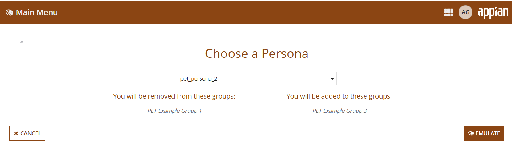Open the AG user avatar menu
The image size is (512, 148).
465,12
